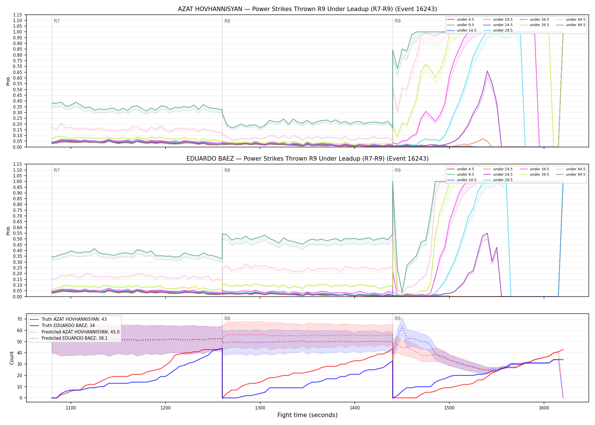Screen dimensions: 595x425
Task: Click "Prob" axis label on Hovhannisyan chart
Action: tap(8, 81)
